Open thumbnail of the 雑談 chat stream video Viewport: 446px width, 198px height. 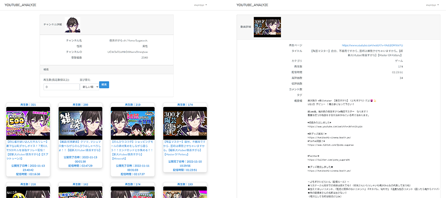coord(80,123)
